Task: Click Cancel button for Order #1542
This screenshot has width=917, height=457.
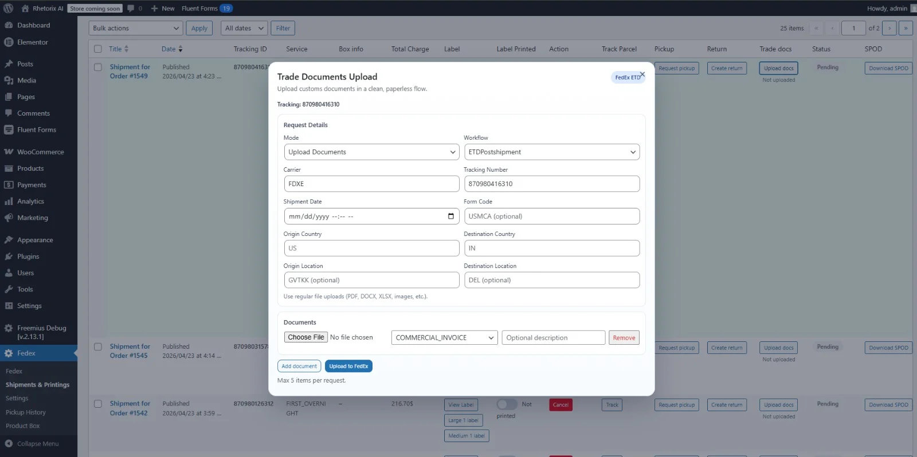Action: [561, 405]
